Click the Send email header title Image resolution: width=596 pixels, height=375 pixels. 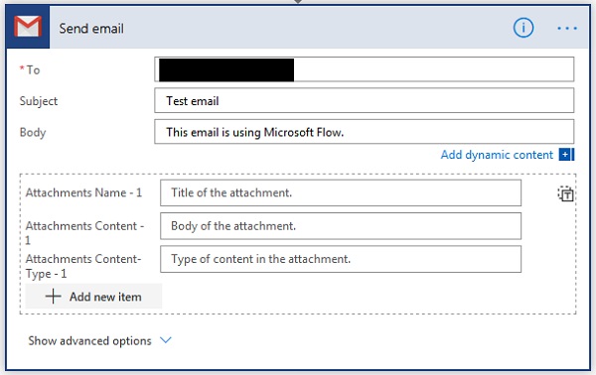[x=91, y=29]
